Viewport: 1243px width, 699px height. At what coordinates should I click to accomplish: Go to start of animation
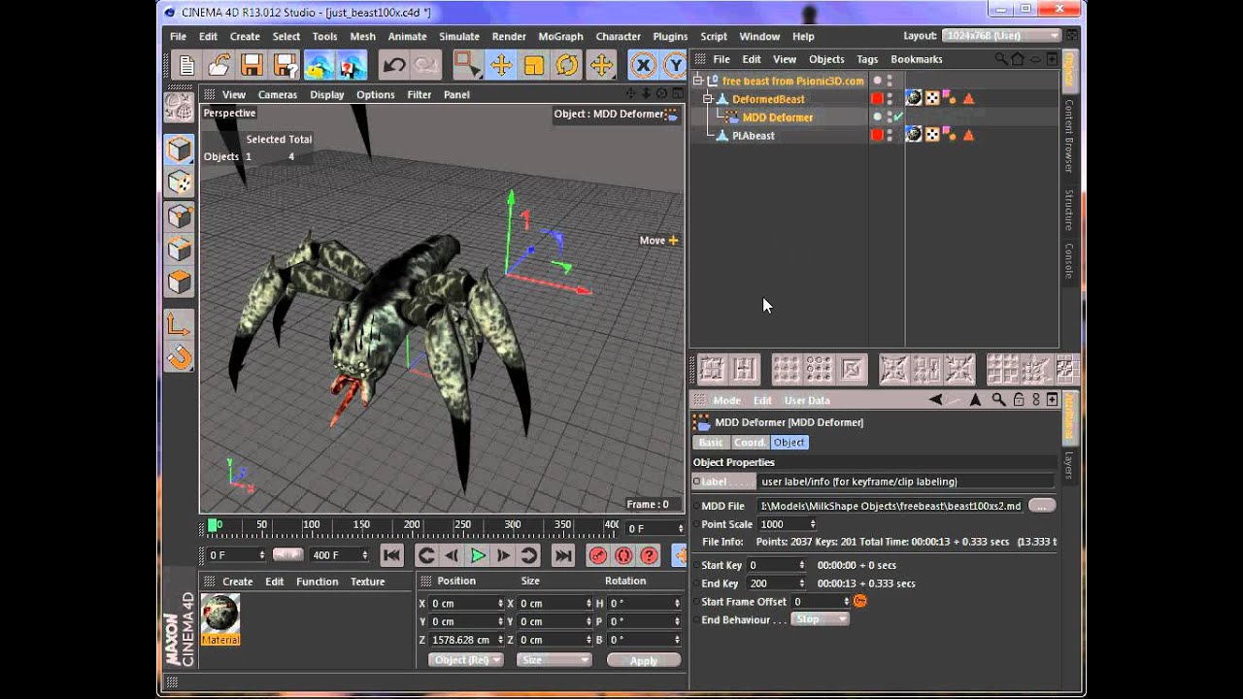[391, 555]
